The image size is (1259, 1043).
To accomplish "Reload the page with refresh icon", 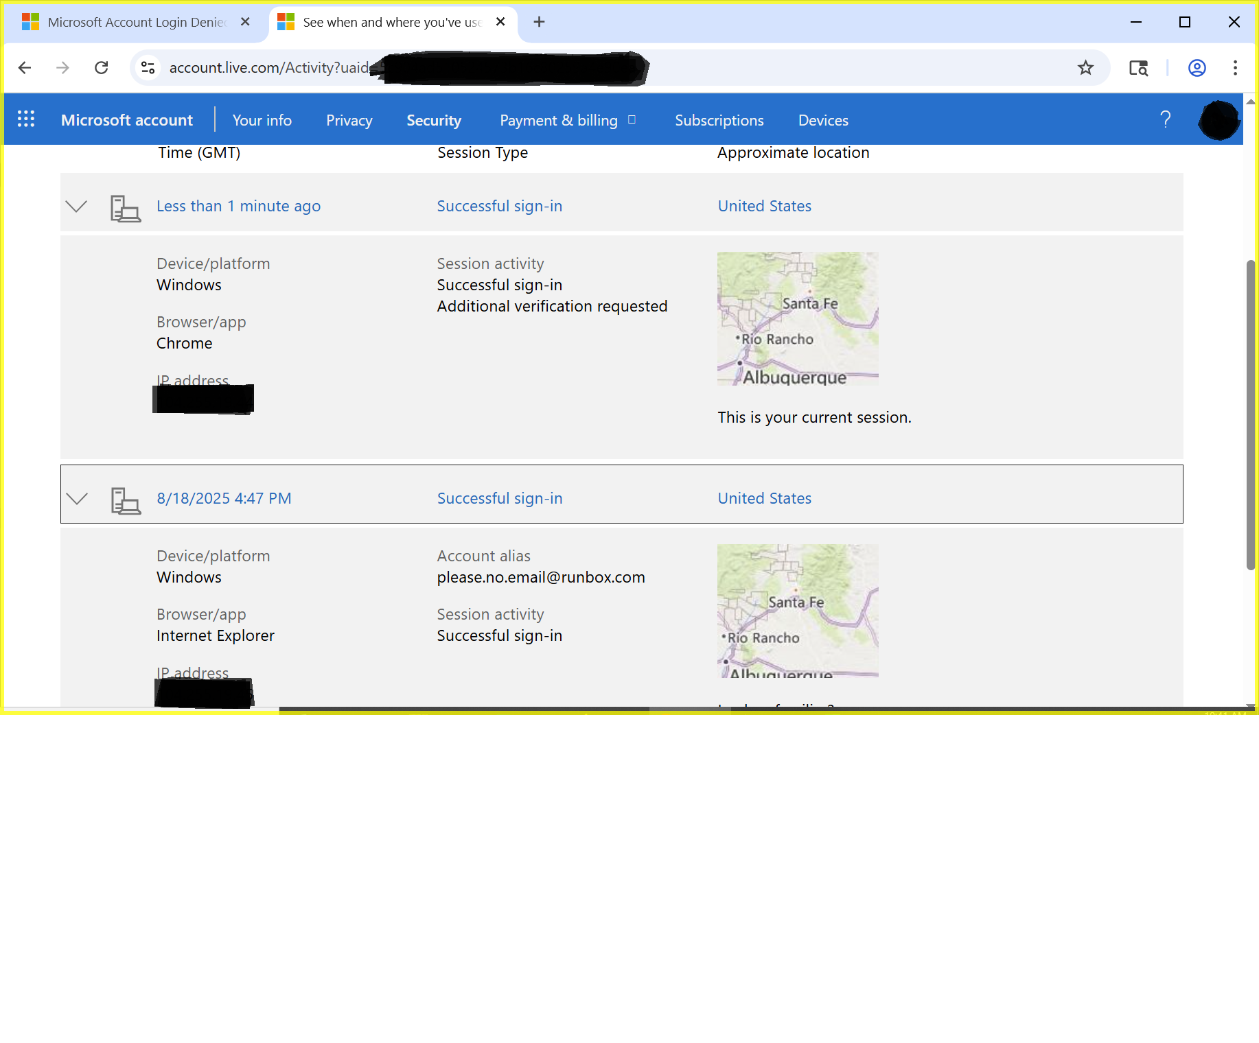I will (x=102, y=67).
